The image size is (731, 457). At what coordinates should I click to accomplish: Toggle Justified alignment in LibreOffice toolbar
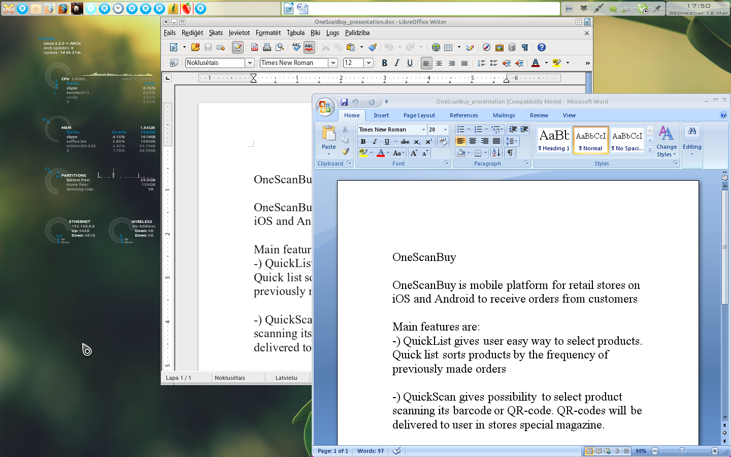[464, 63]
